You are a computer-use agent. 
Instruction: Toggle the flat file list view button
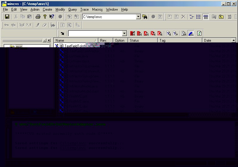tap(206, 17)
